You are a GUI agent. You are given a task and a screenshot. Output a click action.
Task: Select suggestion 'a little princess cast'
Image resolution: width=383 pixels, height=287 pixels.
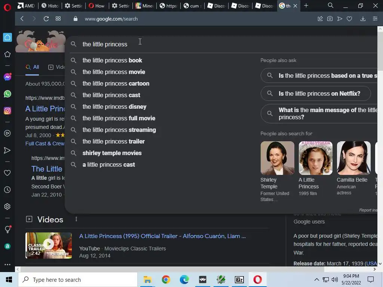pos(109,165)
